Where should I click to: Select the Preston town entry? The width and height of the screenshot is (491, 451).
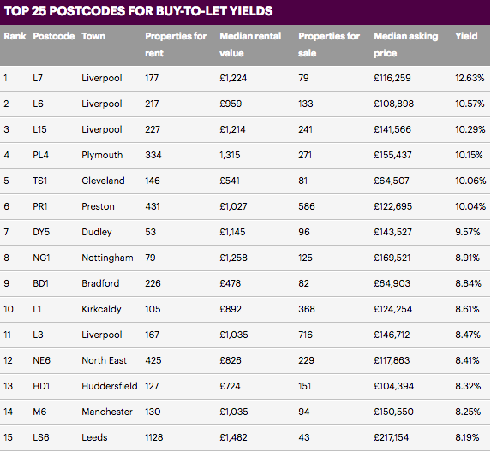98,206
